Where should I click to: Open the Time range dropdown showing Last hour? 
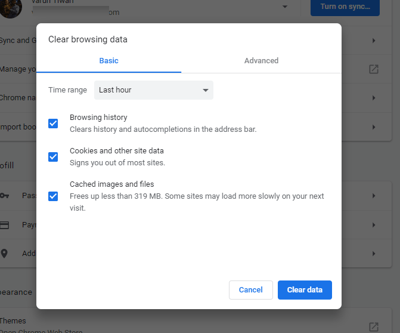tap(154, 90)
